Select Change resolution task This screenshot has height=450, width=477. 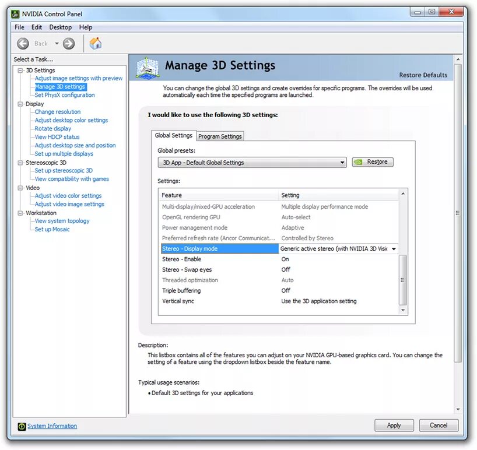58,111
